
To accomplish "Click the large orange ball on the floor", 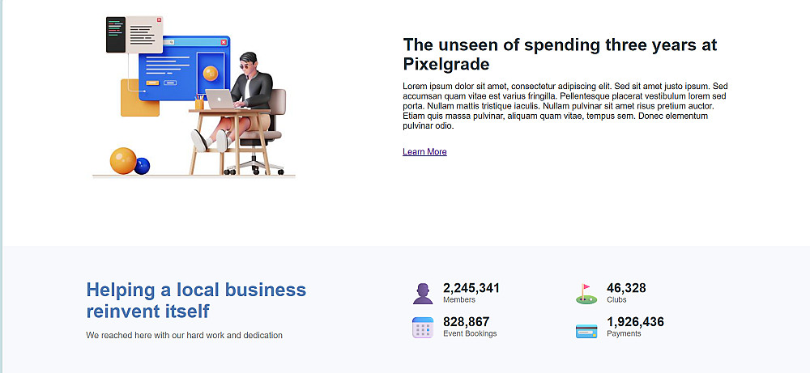I will tap(122, 160).
